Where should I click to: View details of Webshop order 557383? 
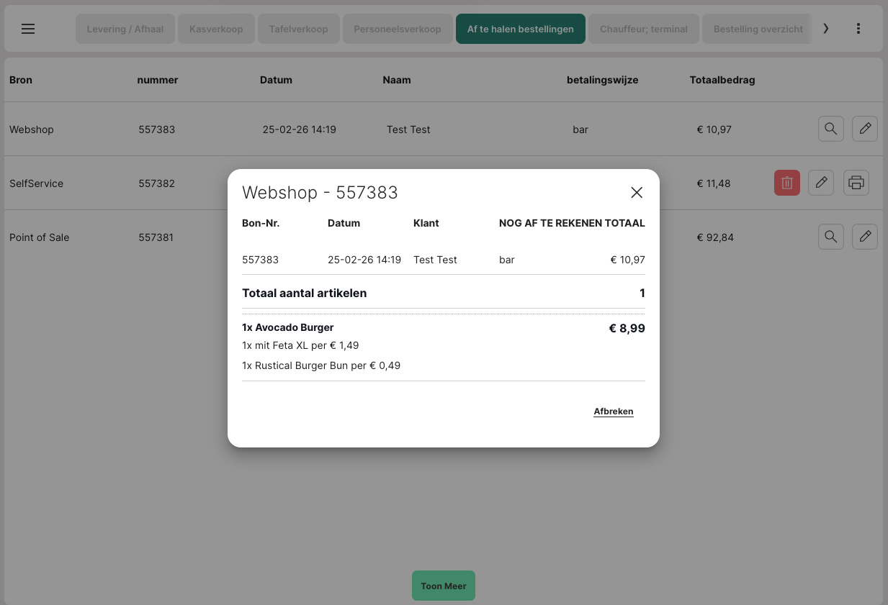tap(830, 129)
